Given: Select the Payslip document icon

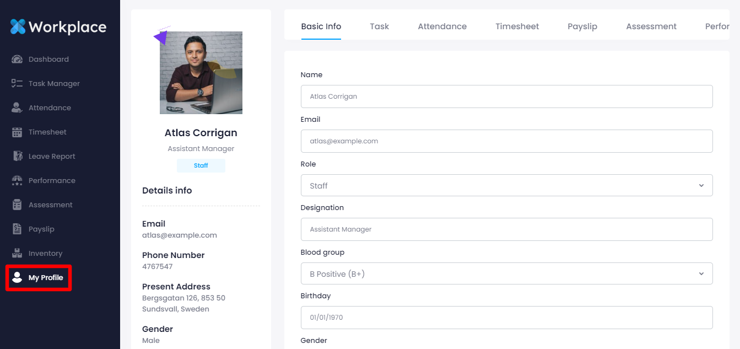Looking at the screenshot, I should click(17, 229).
